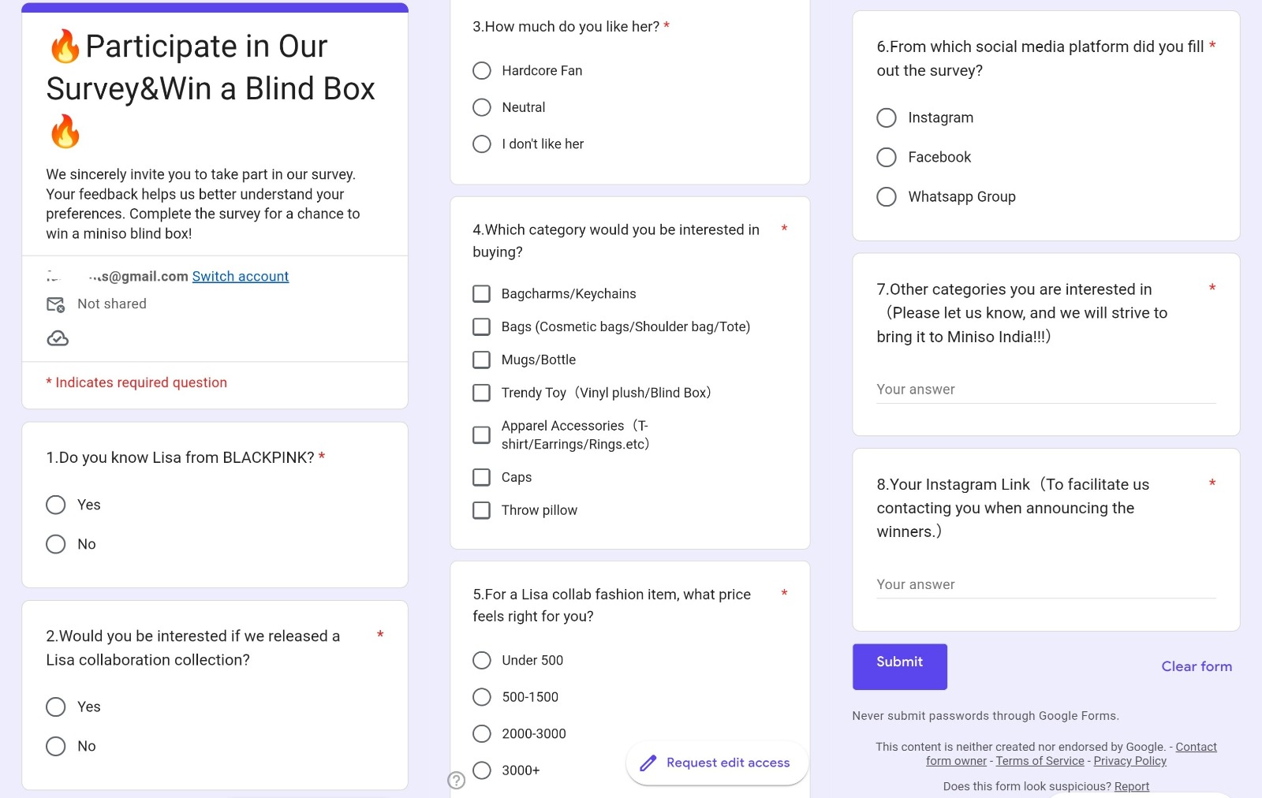The width and height of the screenshot is (1262, 798).
Task: Click the help question mark icon
Action: (x=456, y=780)
